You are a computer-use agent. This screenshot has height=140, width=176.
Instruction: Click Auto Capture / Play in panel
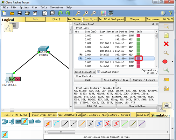[x=116, y=80]
